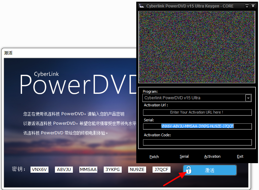Click the Keygen window title text
Screen dimensions: 259x190
click(190, 6)
